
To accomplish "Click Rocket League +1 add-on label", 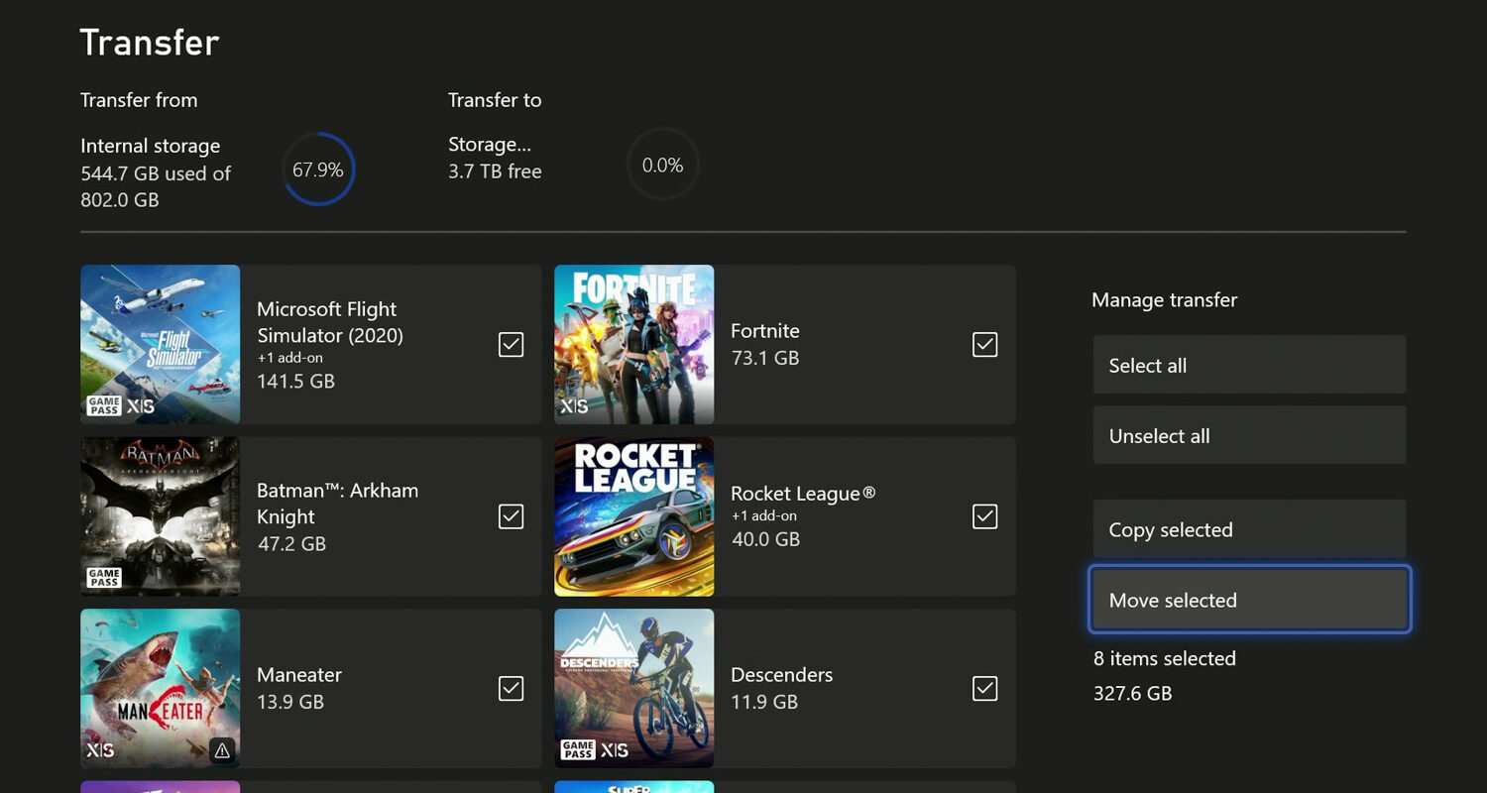I will (763, 515).
